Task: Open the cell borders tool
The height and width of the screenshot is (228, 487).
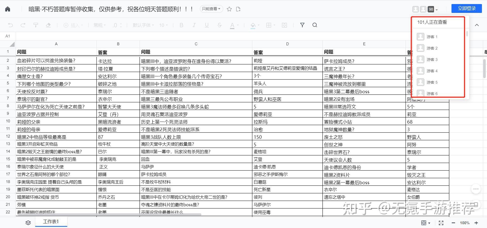Action: (x=269, y=25)
